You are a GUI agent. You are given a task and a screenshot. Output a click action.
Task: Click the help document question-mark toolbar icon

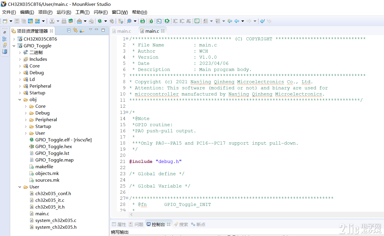point(151,21)
